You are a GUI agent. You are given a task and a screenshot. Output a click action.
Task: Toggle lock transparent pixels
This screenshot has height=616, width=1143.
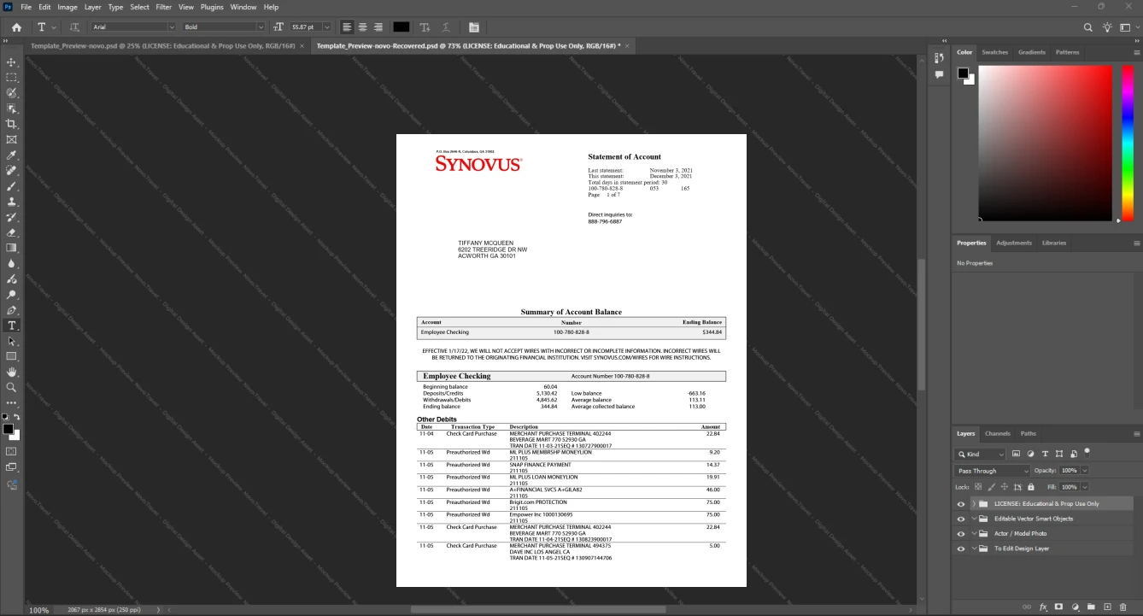pos(979,487)
